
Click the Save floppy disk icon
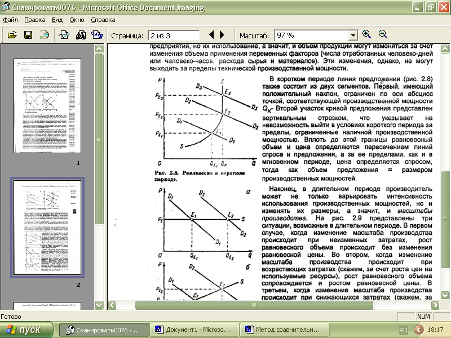coord(28,35)
